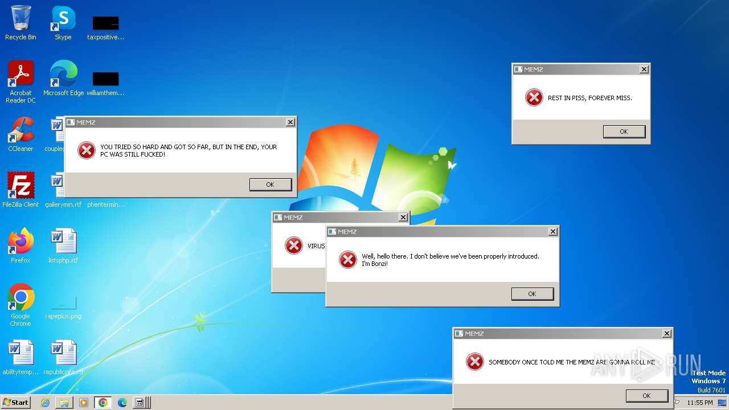The image size is (729, 410).
Task: Launch Skype from the desktop
Action: [x=63, y=23]
